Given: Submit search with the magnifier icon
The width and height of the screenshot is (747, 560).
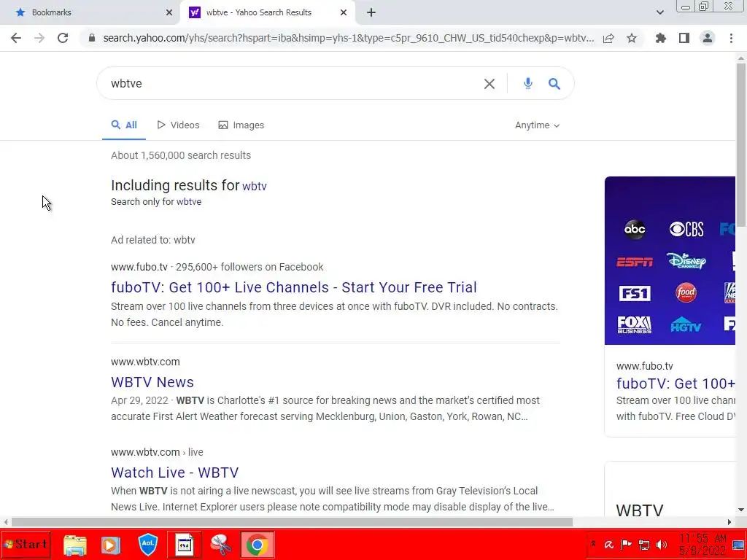Looking at the screenshot, I should click(x=554, y=84).
